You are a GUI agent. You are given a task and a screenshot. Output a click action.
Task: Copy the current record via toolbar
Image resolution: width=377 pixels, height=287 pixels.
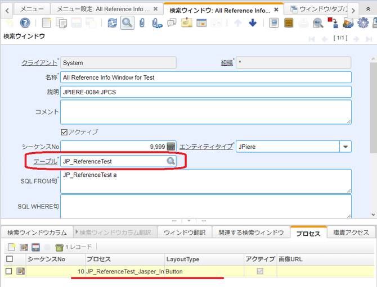pyautogui.click(x=61, y=23)
